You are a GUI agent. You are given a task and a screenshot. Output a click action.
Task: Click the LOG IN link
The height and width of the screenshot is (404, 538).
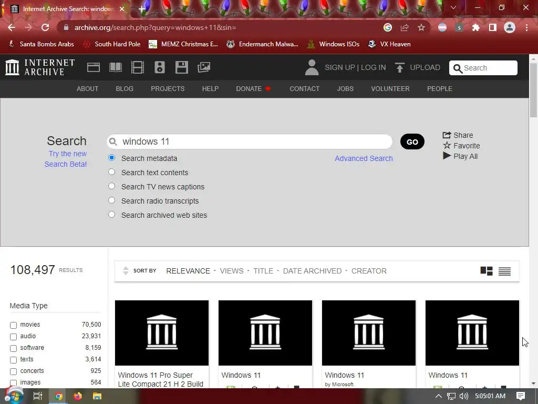[x=374, y=67]
